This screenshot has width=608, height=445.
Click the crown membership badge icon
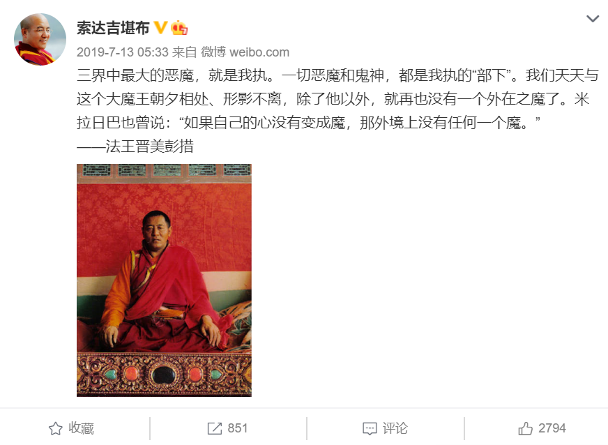(179, 27)
